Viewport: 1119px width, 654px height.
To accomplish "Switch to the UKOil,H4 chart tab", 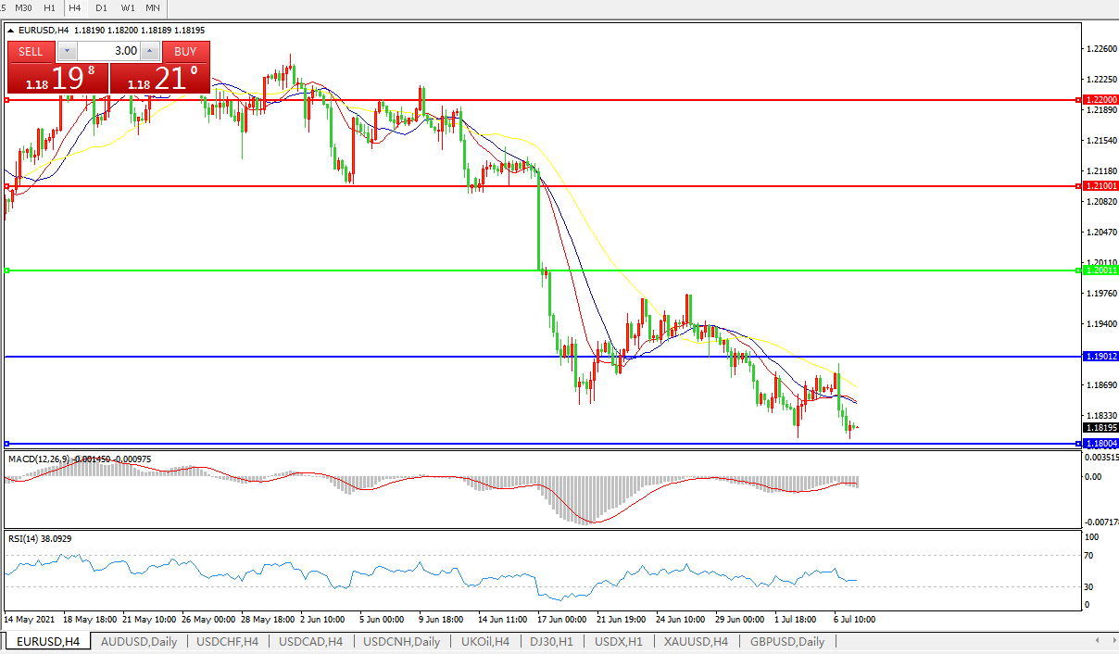I will pos(484,641).
